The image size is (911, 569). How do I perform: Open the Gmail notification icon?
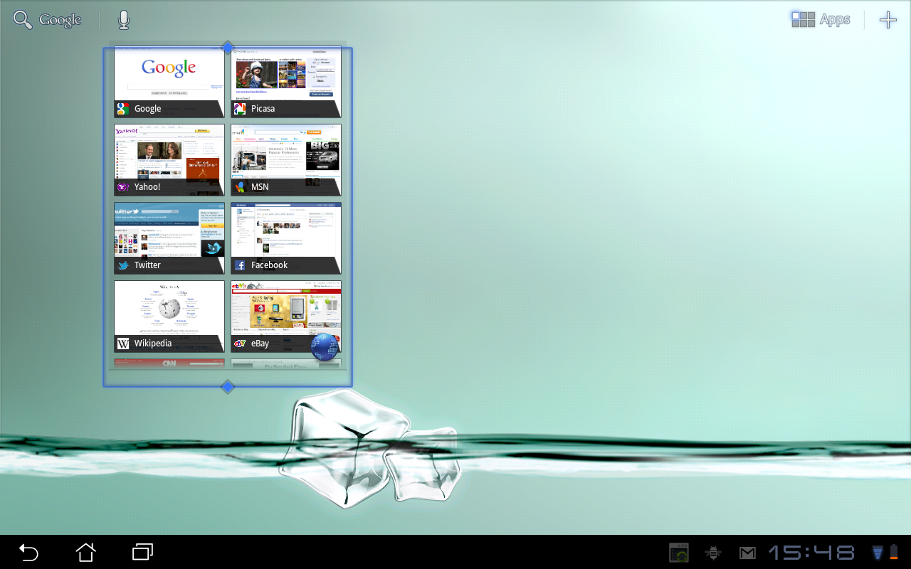pos(747,553)
